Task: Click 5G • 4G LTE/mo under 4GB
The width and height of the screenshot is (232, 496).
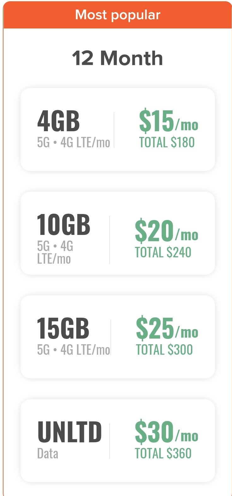Action: (x=73, y=142)
